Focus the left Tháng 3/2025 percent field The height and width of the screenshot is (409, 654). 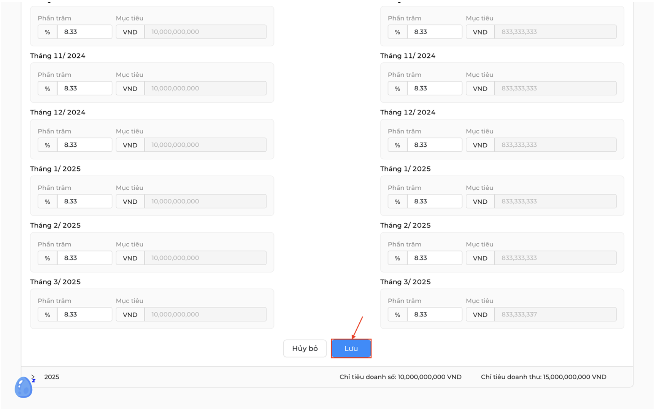pos(84,314)
